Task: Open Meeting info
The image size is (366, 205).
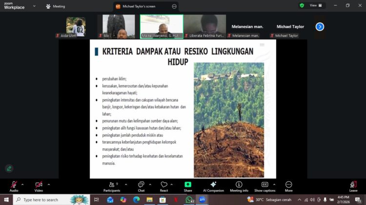Action: 239,187
